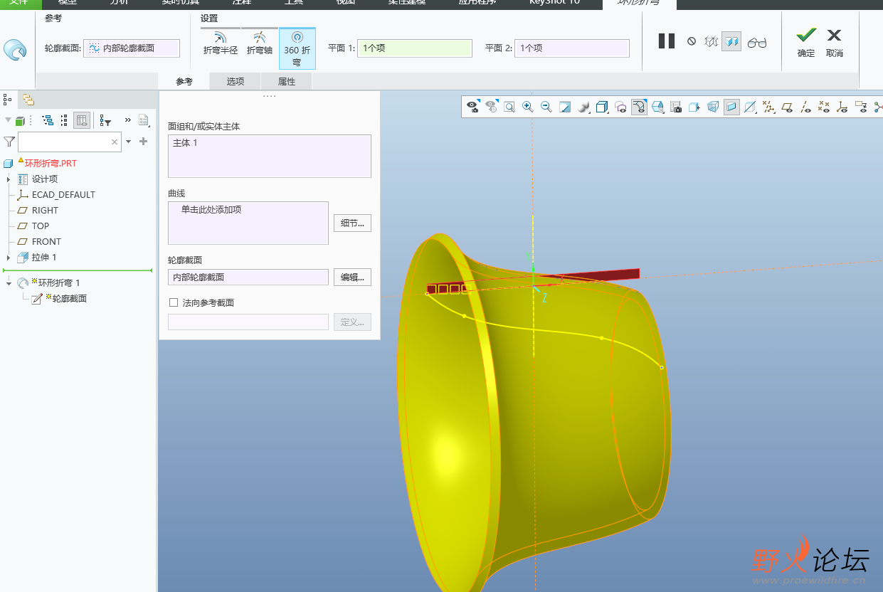Click the 平面 1 collector field

tap(414, 48)
